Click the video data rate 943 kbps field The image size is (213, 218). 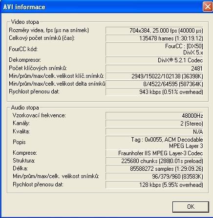[154, 92]
